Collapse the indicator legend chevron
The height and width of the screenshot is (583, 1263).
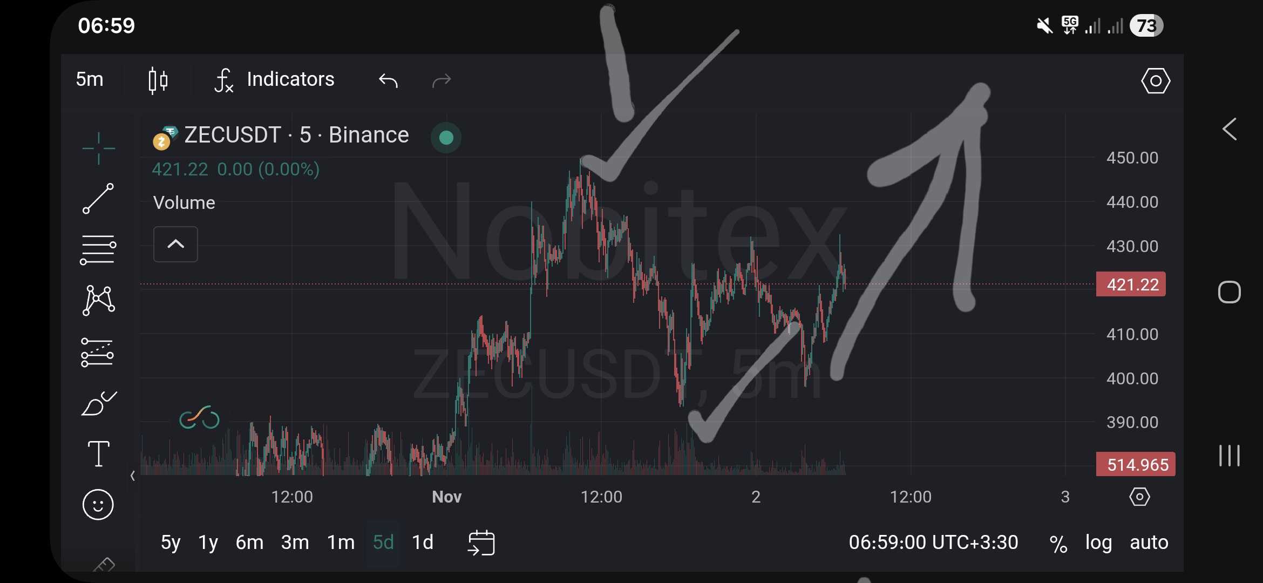[x=175, y=245]
